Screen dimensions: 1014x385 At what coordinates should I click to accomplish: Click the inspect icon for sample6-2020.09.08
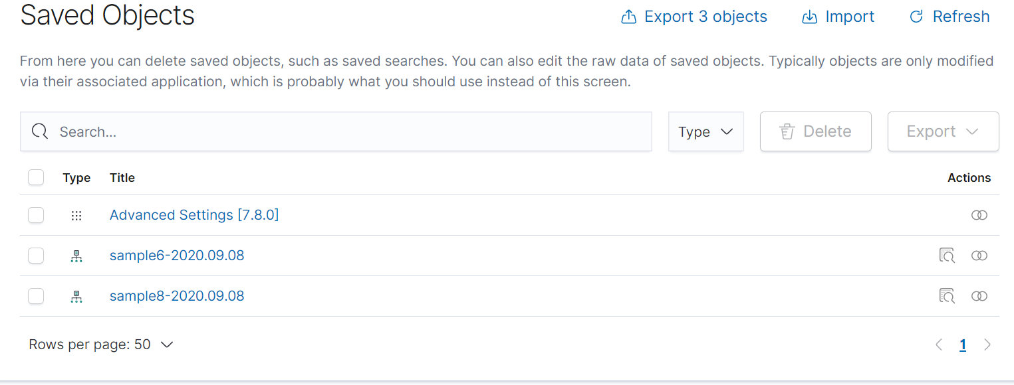pos(947,256)
